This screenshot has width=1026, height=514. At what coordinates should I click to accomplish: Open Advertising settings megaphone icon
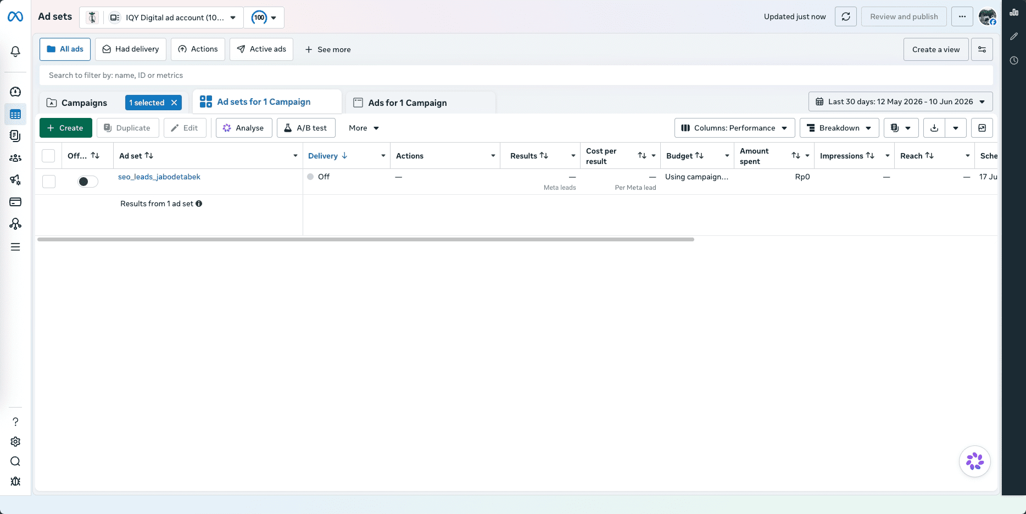click(x=15, y=180)
